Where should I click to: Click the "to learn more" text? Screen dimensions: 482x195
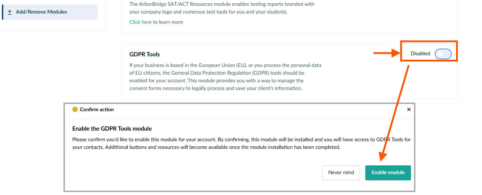click(x=168, y=22)
